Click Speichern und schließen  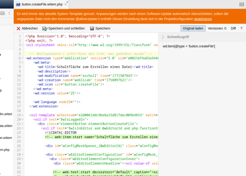tap(64, 28)
